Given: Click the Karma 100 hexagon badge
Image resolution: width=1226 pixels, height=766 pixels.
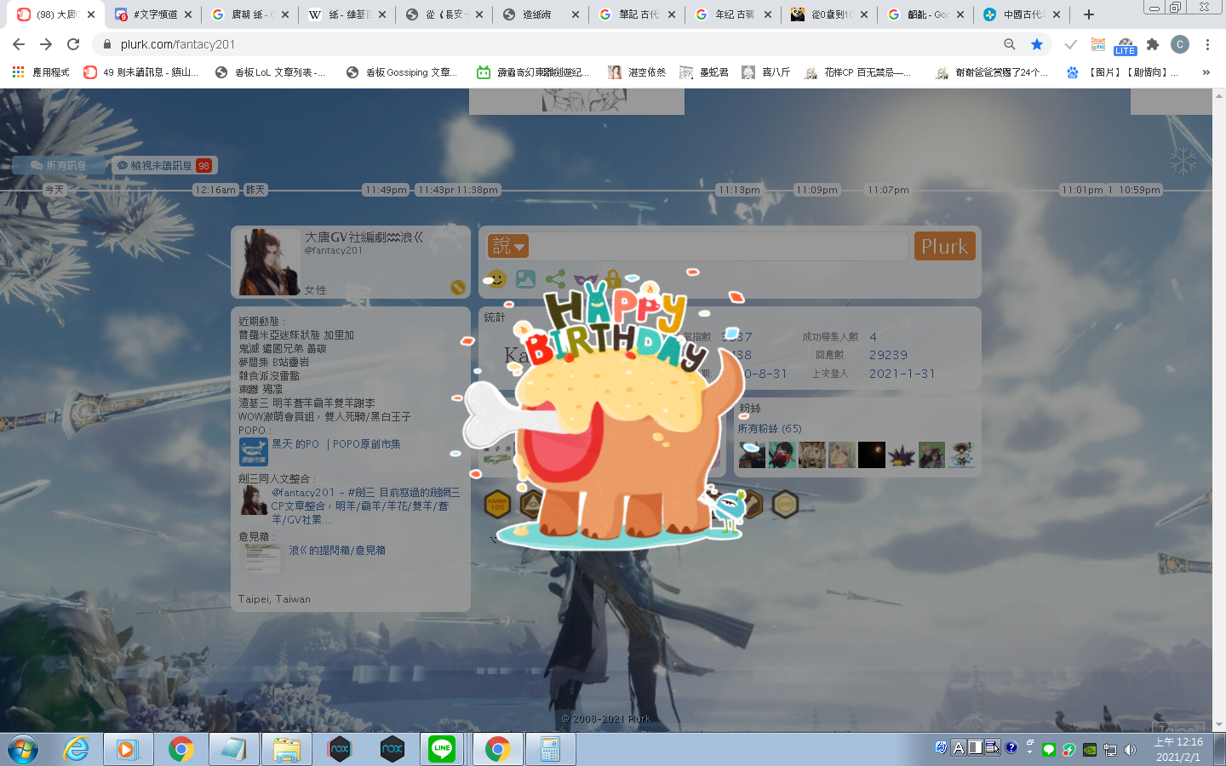Looking at the screenshot, I should (x=497, y=504).
